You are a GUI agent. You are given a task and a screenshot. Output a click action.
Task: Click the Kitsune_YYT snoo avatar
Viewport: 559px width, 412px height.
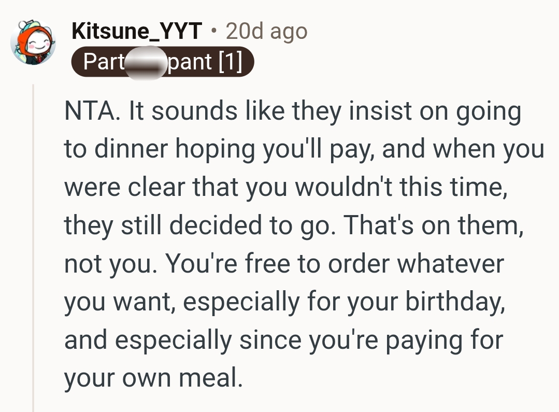(x=34, y=44)
